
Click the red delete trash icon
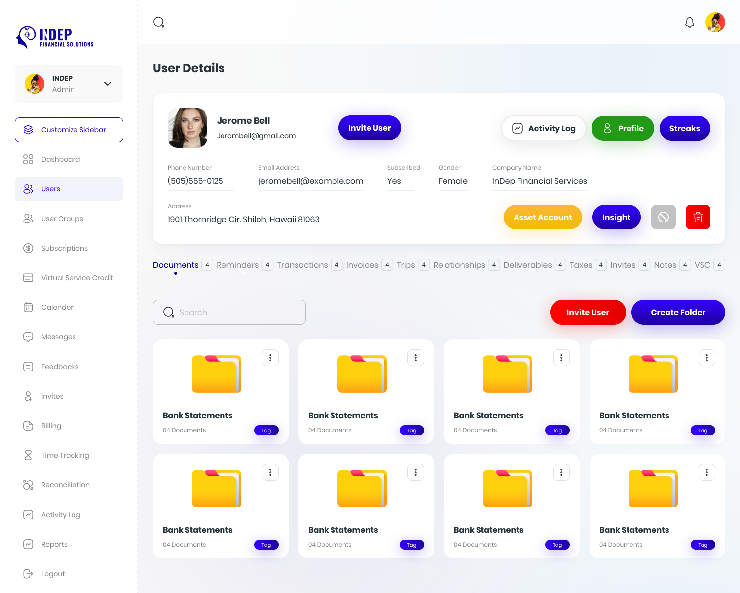[698, 217]
